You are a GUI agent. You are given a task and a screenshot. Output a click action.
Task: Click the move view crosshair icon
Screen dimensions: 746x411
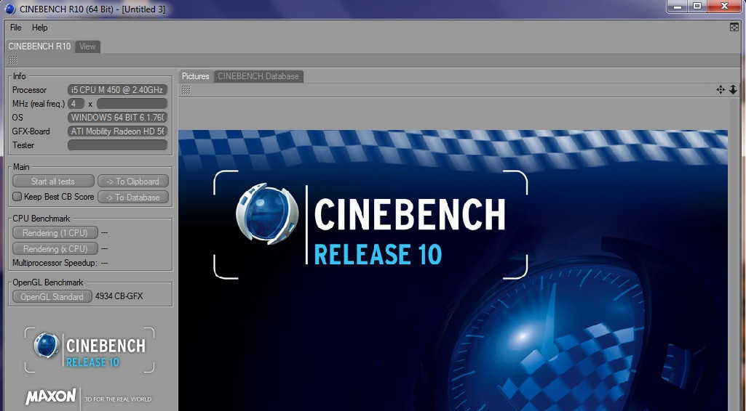click(x=721, y=90)
